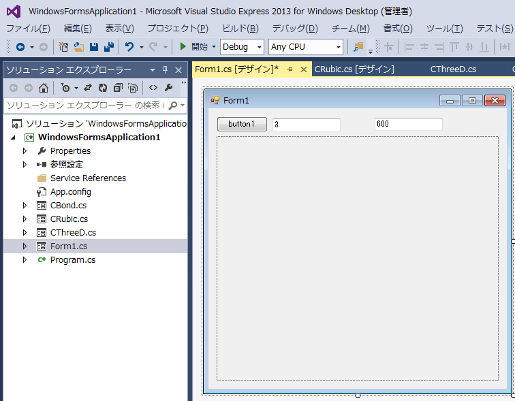This screenshot has height=401, width=515.
Task: Click the Solution Explorer Home icon
Action: click(x=44, y=88)
